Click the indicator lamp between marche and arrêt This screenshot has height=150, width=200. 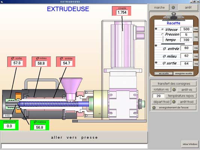pos(173,7)
